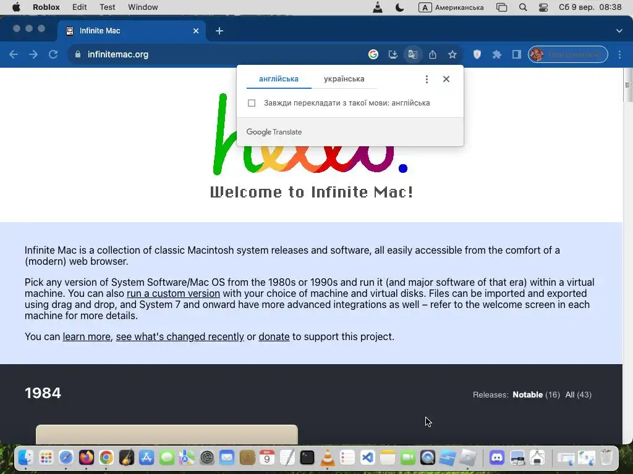The height and width of the screenshot is (474, 633).
Task: Expand the tab search chevron
Action: pos(619,31)
